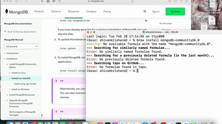The width and height of the screenshot is (222, 124).
Task: Click the mongodb.com address bar
Action: (96, 1)
